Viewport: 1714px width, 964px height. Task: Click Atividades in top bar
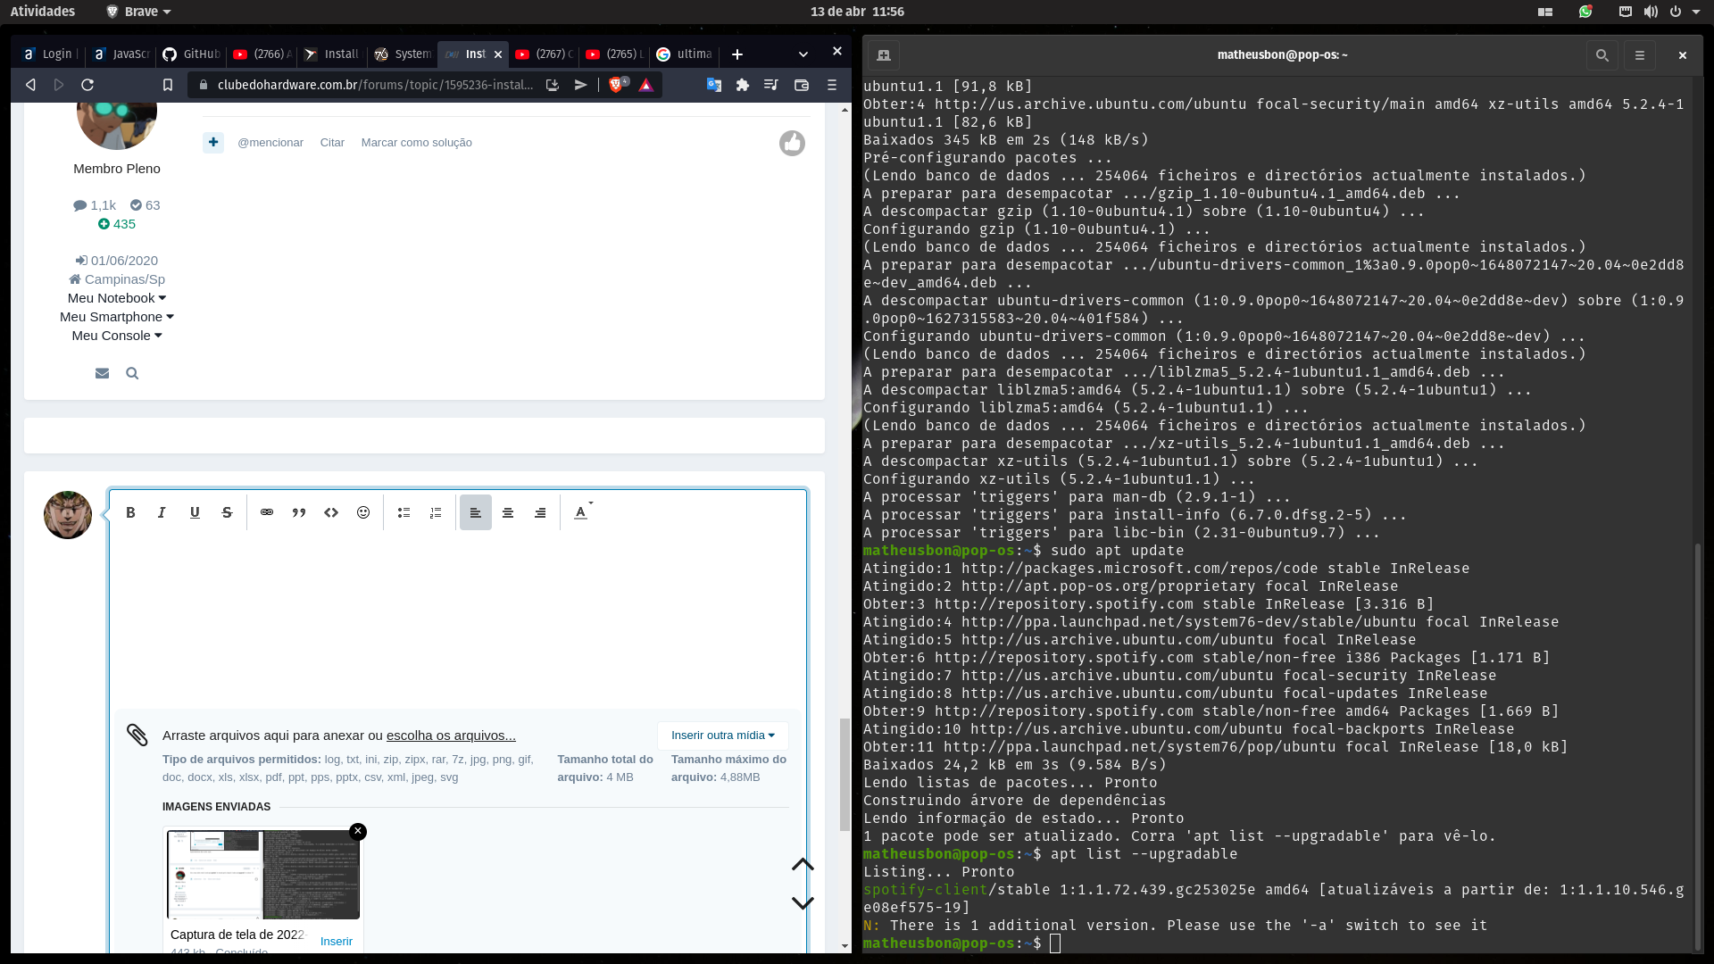coord(43,12)
